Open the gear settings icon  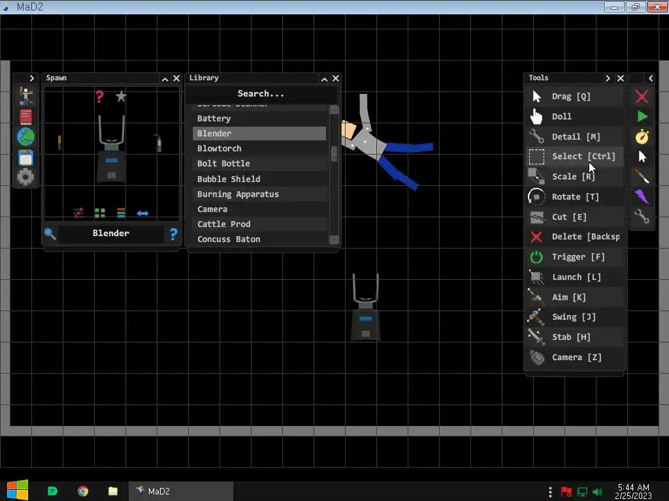(x=25, y=177)
